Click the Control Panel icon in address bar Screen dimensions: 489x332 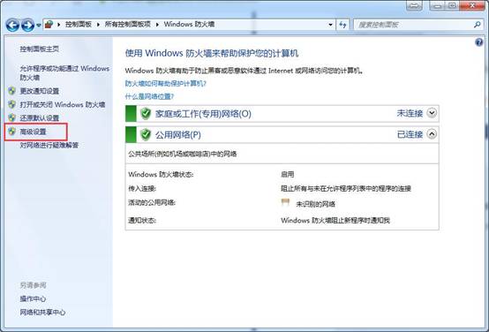(x=49, y=25)
